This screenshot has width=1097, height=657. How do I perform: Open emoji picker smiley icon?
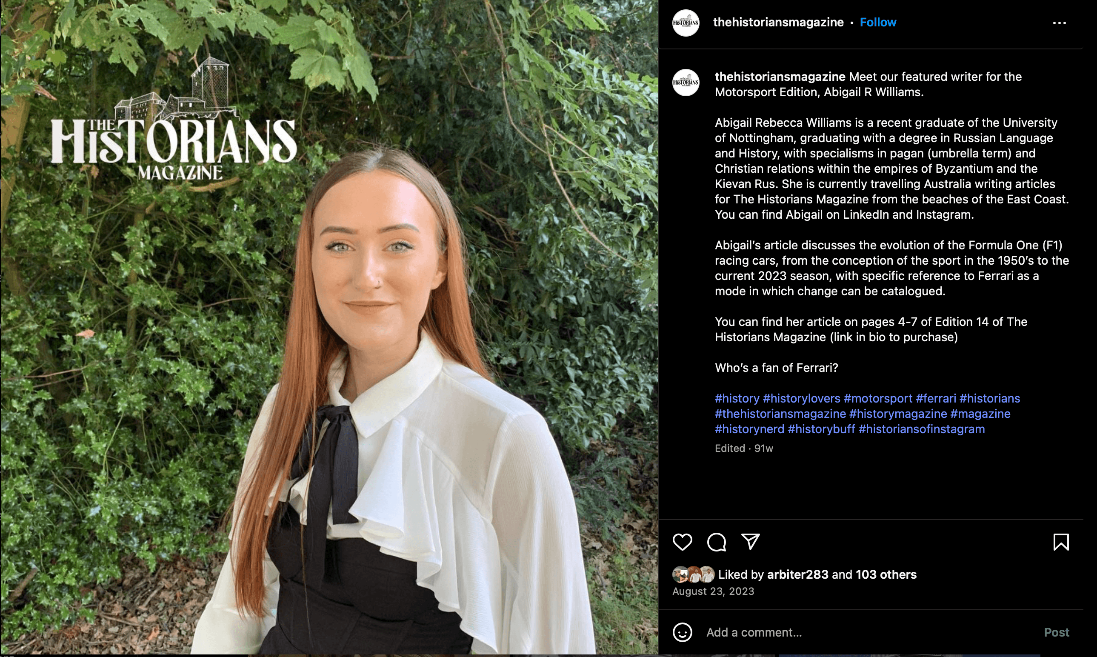tap(682, 632)
